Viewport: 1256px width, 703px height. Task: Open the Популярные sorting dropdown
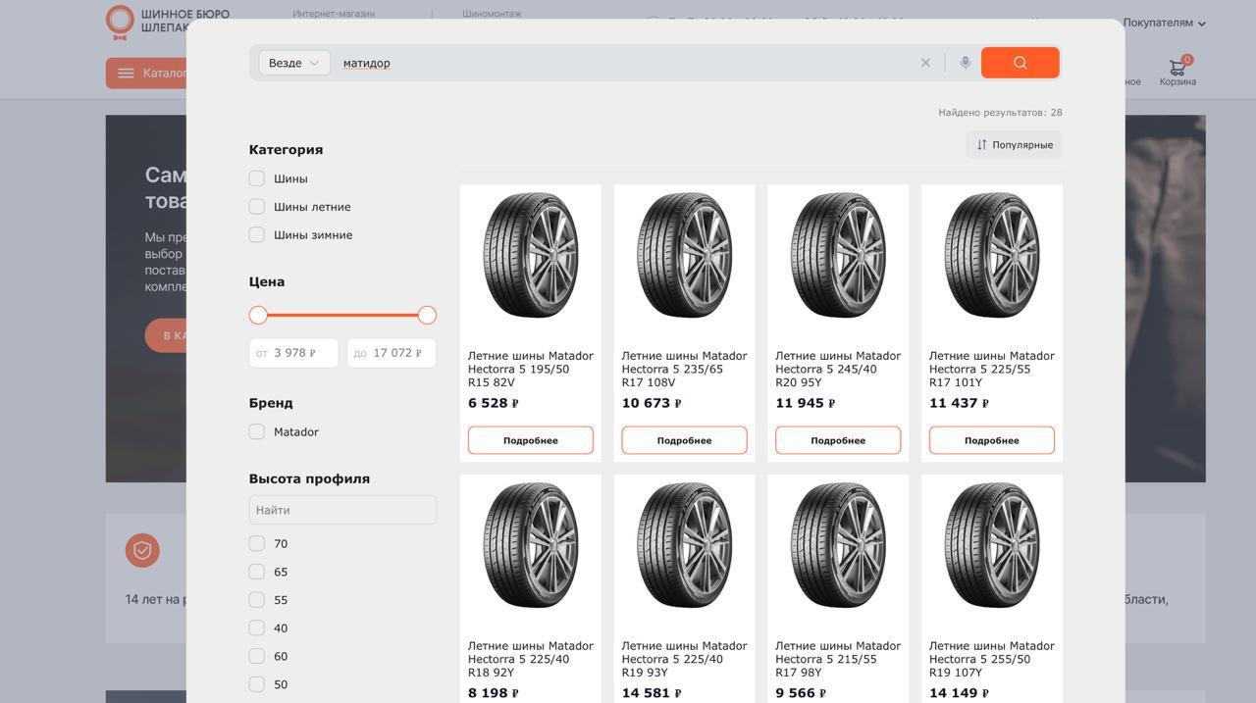coord(1014,145)
